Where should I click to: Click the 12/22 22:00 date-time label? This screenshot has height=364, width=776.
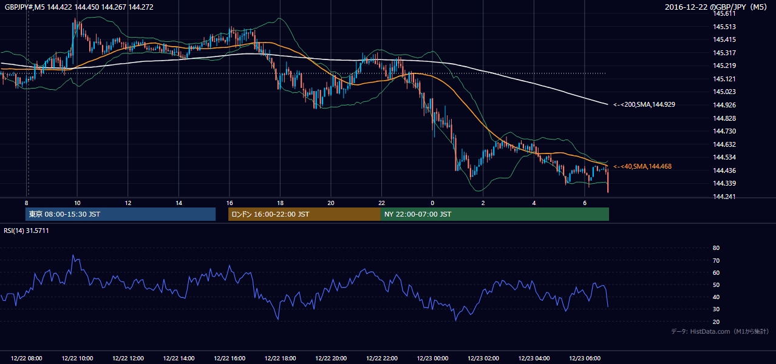pos(381,359)
